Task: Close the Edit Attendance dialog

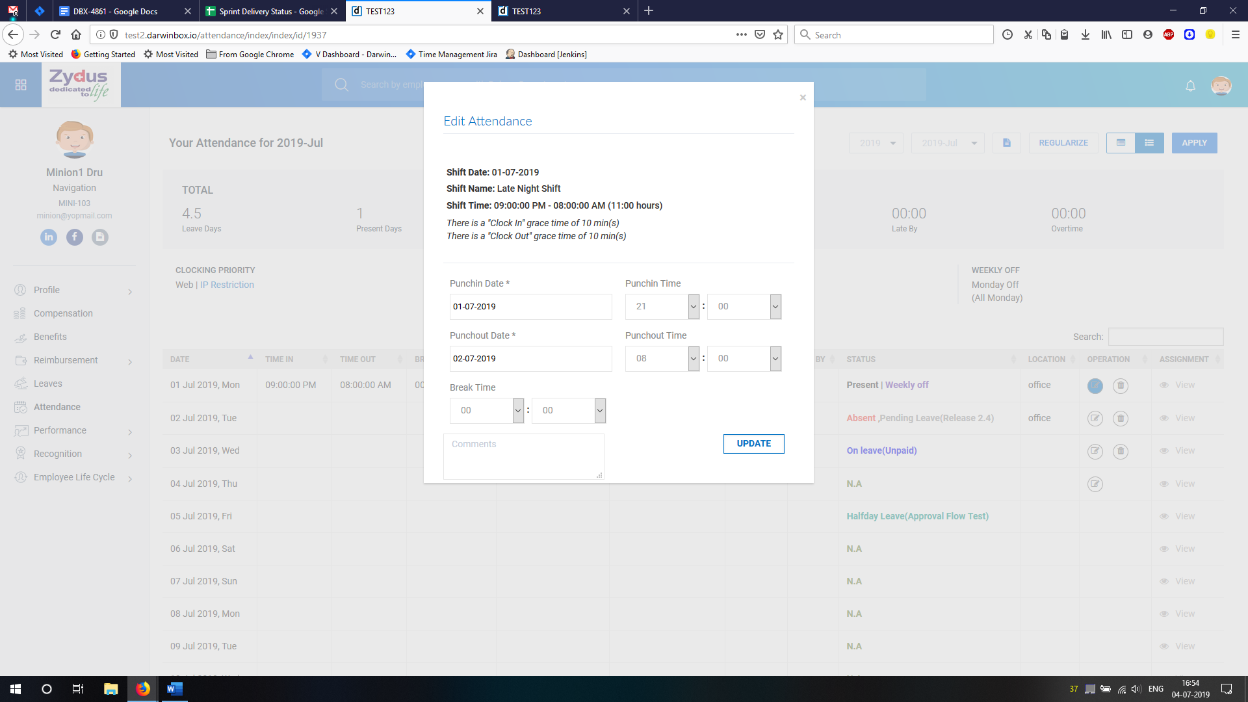Action: [803, 97]
